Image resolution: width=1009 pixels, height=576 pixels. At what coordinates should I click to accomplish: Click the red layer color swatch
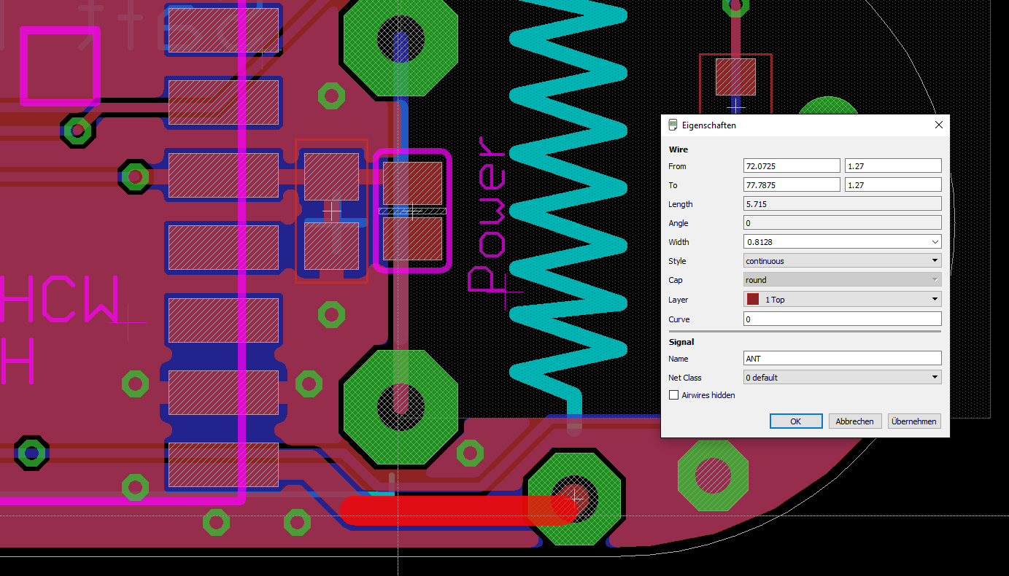[753, 300]
